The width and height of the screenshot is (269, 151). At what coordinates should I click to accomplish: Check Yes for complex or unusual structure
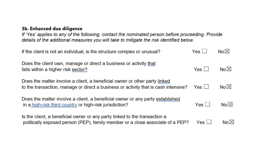pos(204,51)
